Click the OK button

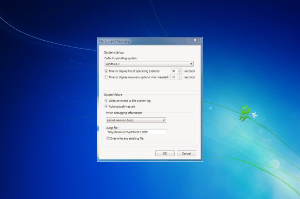coord(165,153)
